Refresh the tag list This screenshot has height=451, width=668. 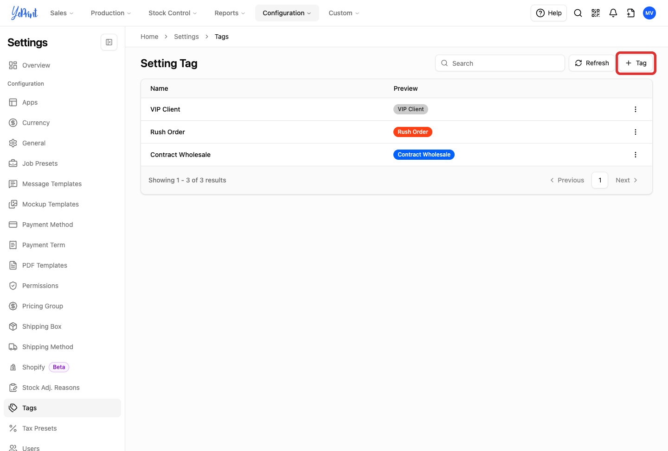(x=592, y=63)
